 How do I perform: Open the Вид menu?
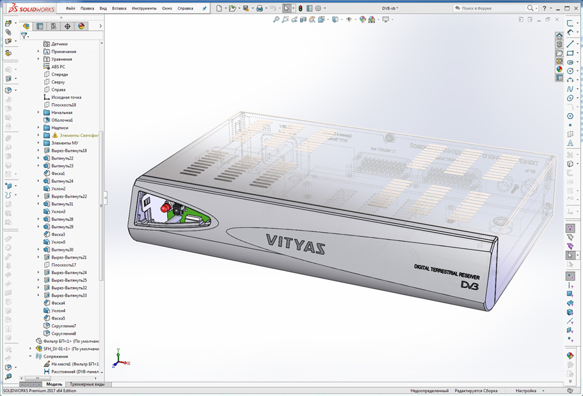[x=103, y=8]
